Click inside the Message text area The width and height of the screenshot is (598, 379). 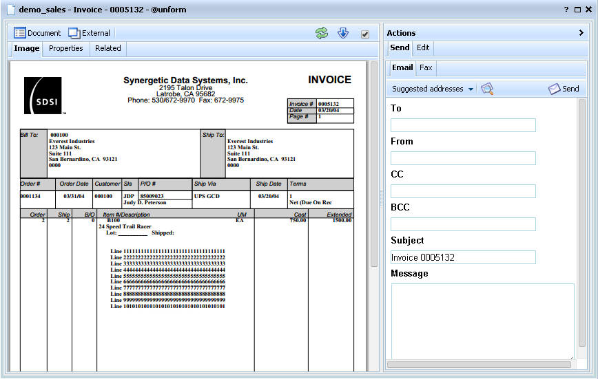482,320
